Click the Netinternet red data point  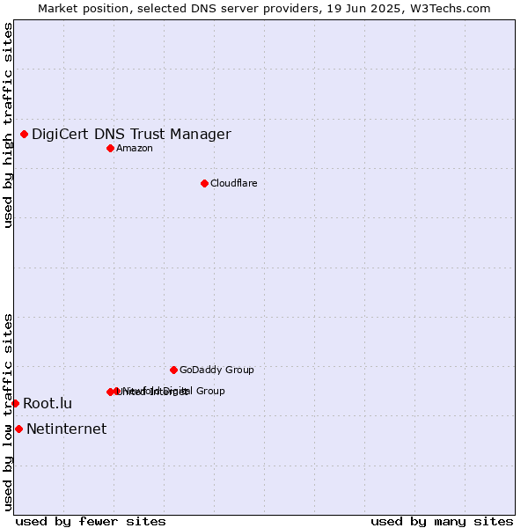19,429
